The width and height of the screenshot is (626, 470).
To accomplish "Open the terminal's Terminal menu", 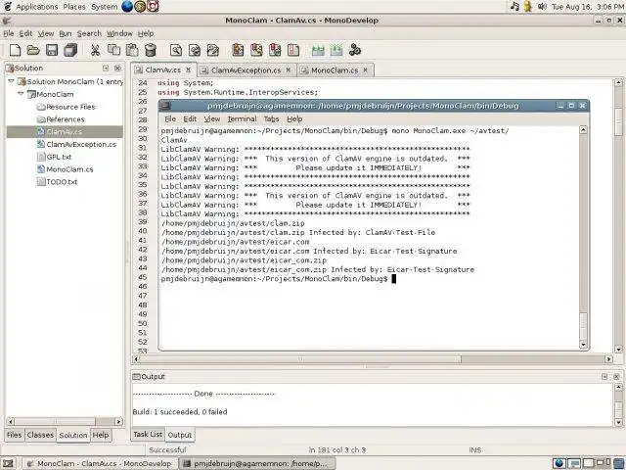I will pos(242,119).
